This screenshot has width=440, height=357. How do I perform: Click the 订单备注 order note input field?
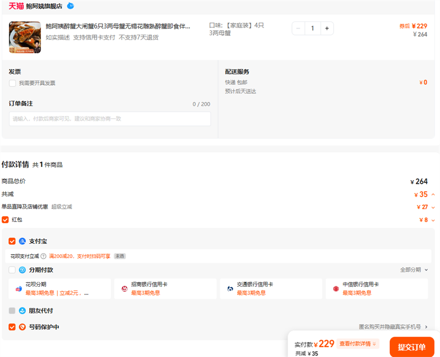tap(110, 119)
